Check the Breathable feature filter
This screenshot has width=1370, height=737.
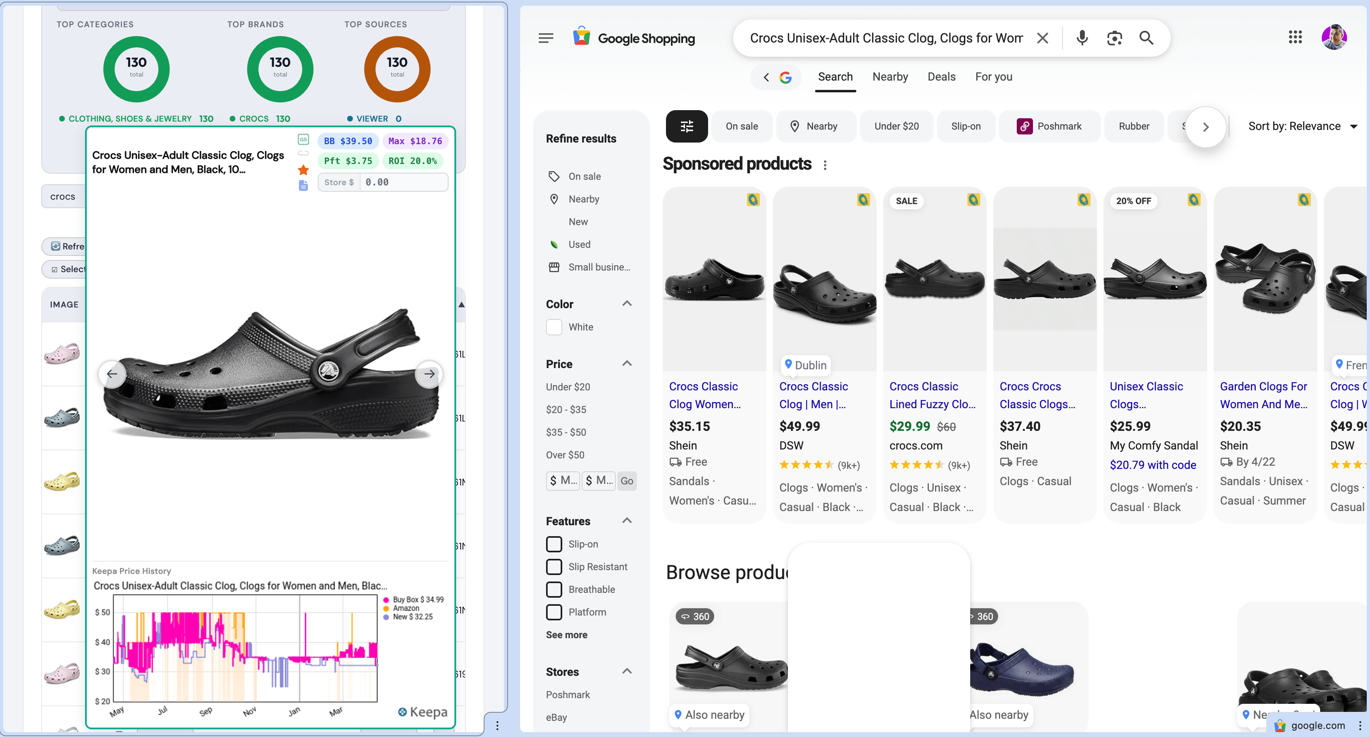click(554, 589)
